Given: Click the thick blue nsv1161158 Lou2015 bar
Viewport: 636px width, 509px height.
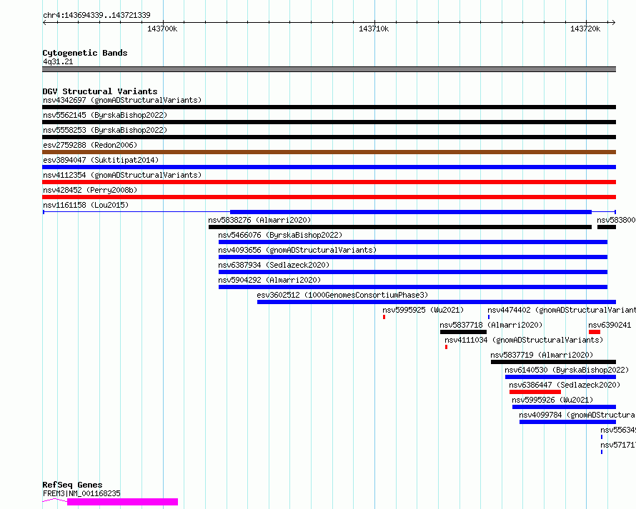Looking at the screenshot, I should click(411, 212).
